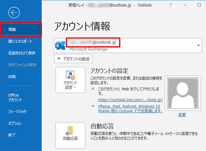
Task: Open the 印刷 page
Action: tap(12, 77)
